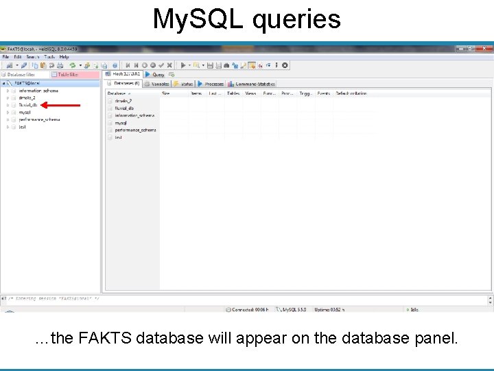Image resolution: width=494 pixels, height=371 pixels.
Task: Open the Tools menu
Action: pos(49,57)
